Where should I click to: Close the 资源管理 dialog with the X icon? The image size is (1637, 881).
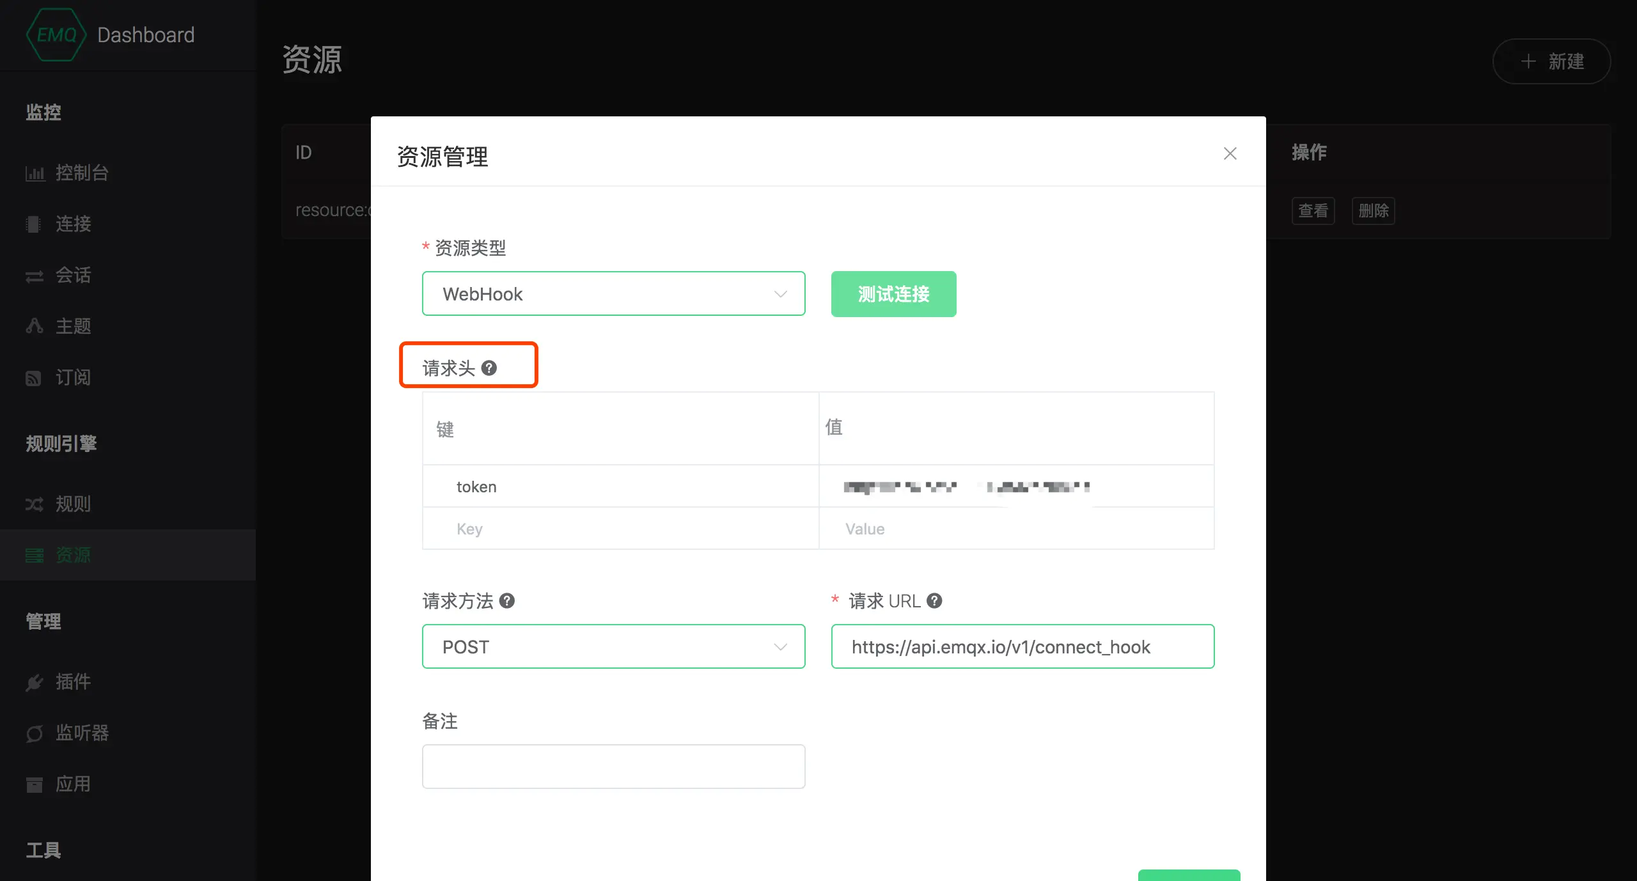(x=1230, y=153)
